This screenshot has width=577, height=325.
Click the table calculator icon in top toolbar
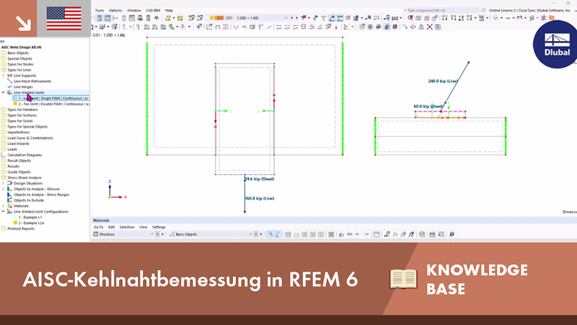coord(148,17)
